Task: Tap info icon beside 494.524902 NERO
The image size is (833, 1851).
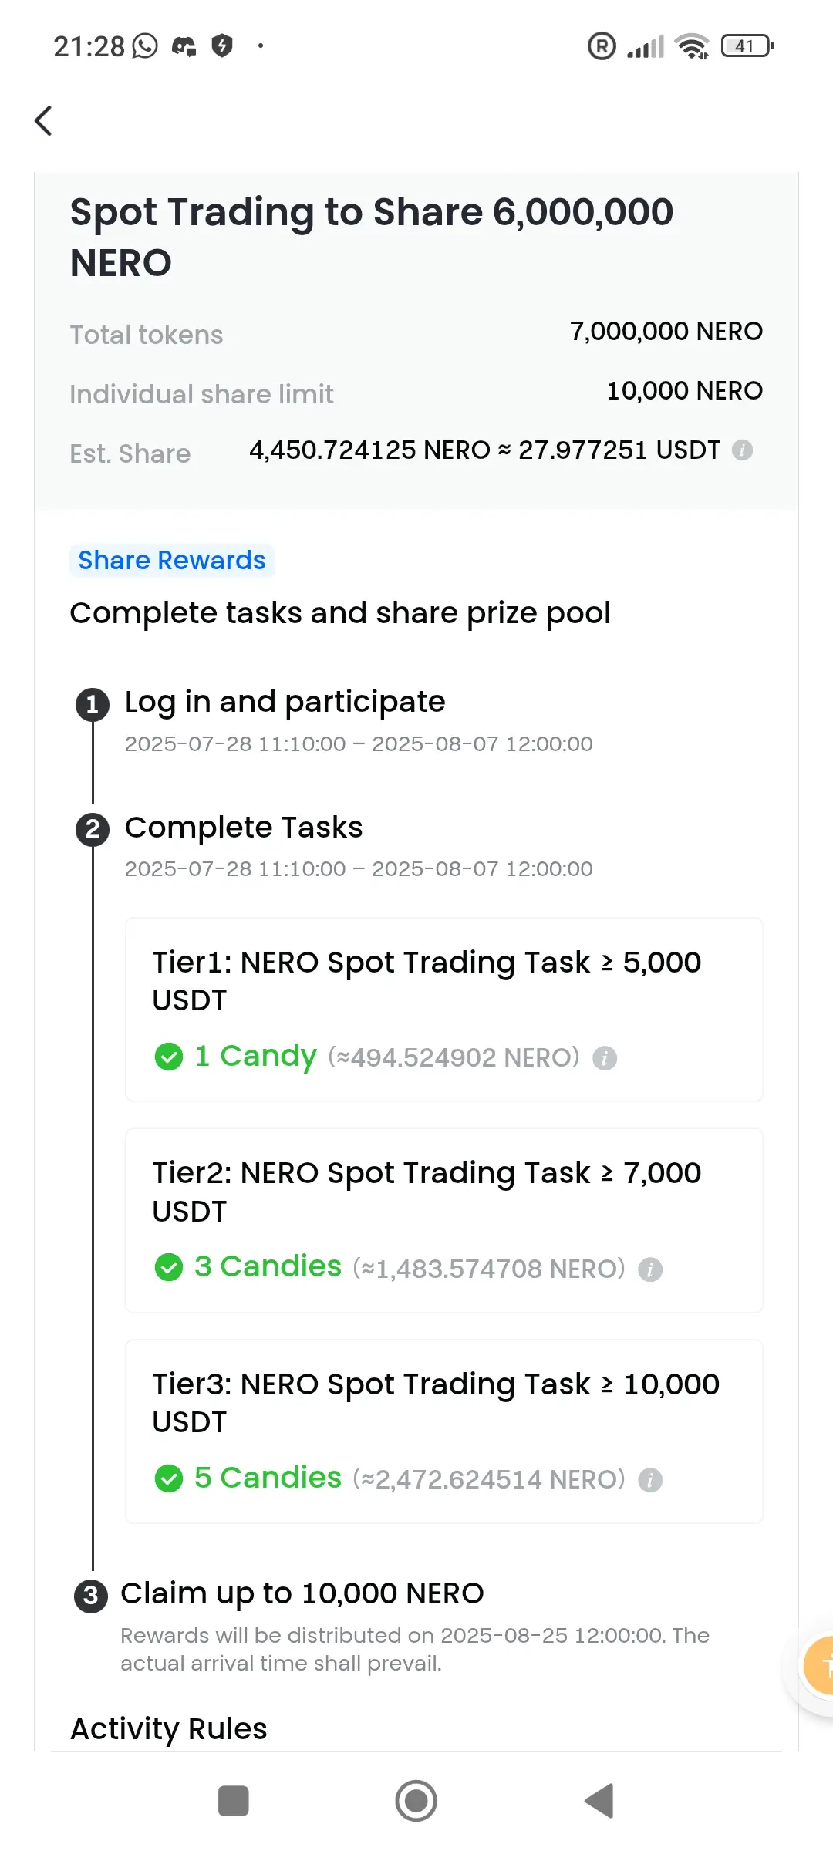Action: click(x=605, y=1058)
